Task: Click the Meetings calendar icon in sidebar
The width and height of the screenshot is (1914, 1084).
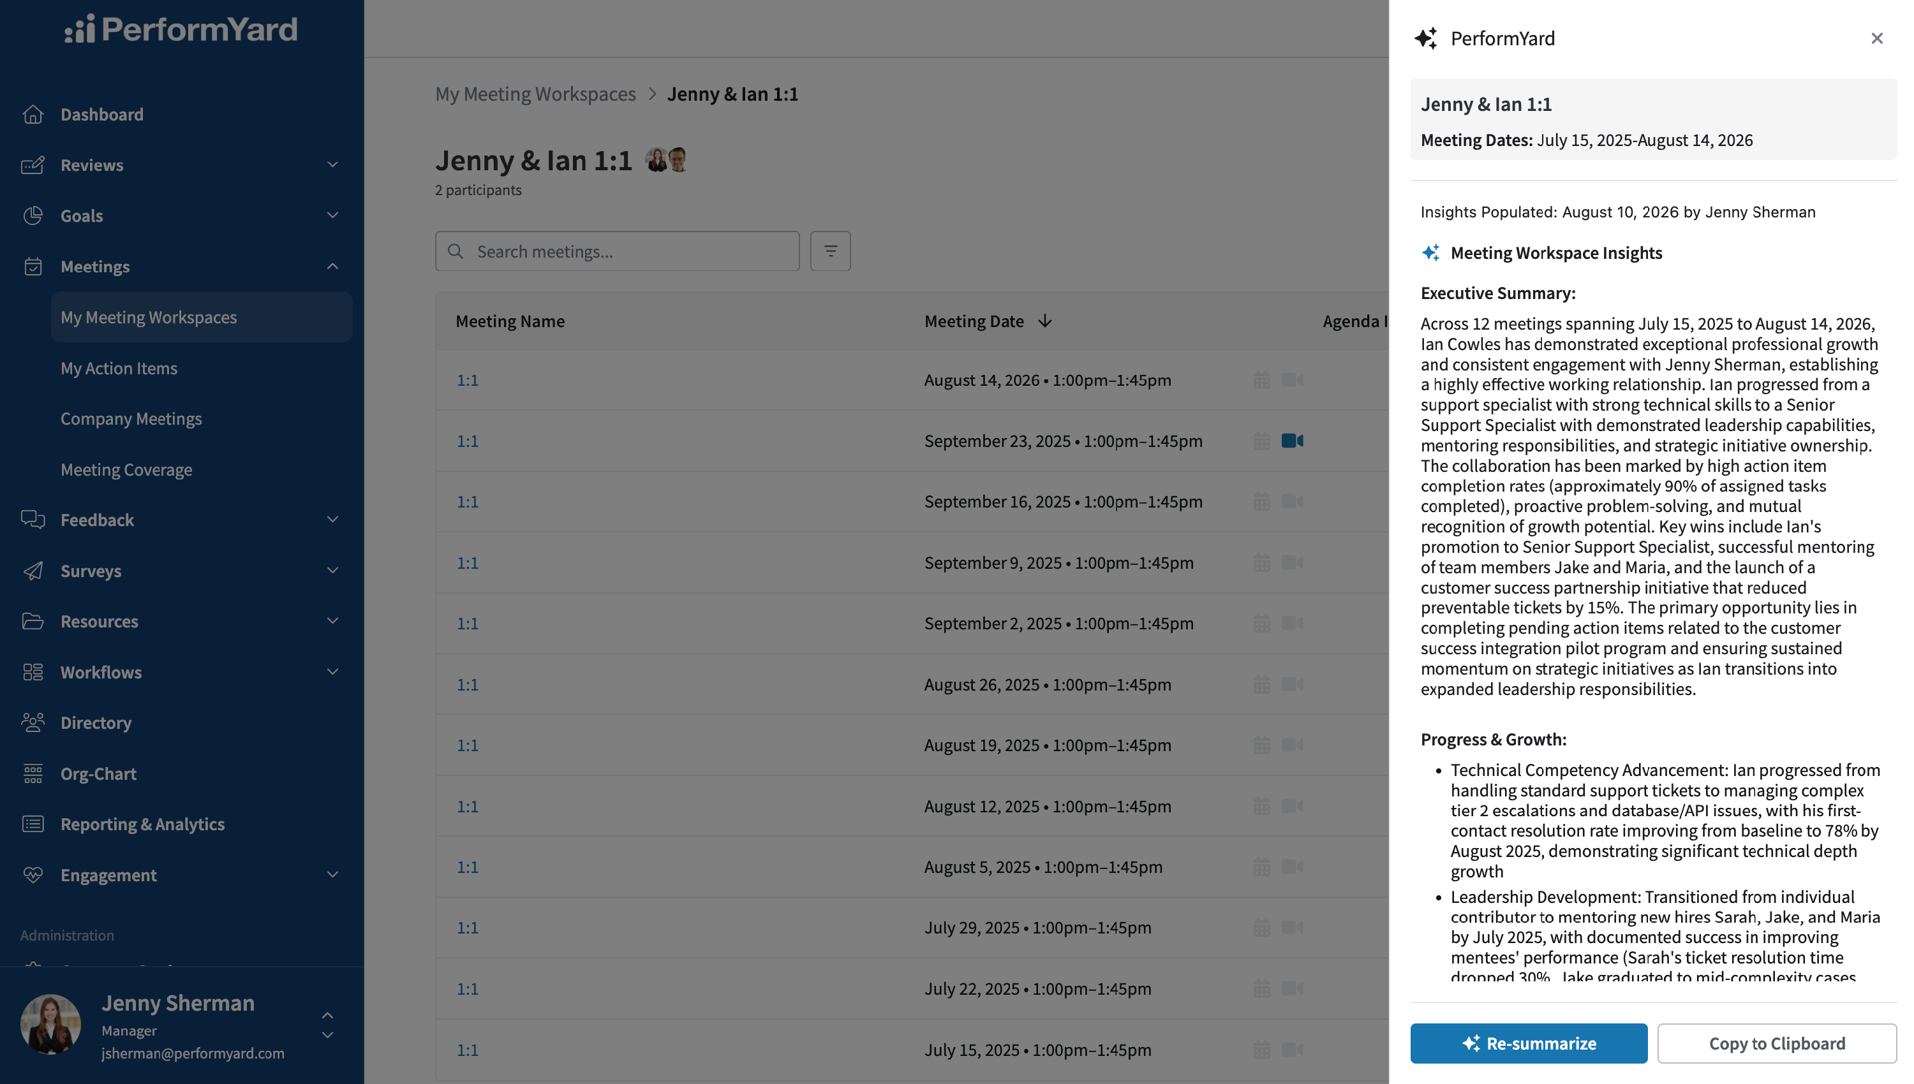Action: pyautogui.click(x=33, y=266)
